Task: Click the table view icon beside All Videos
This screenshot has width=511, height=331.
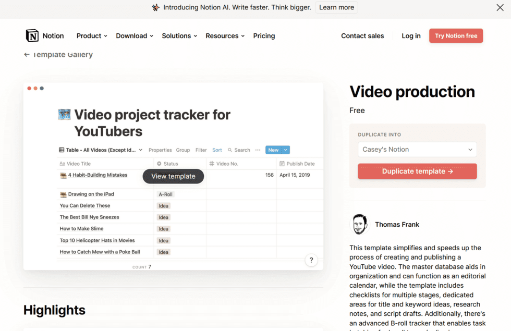Action: tap(62, 150)
